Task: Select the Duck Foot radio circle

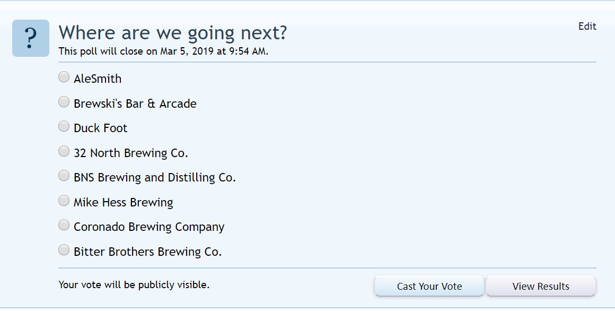Action: 64,126
